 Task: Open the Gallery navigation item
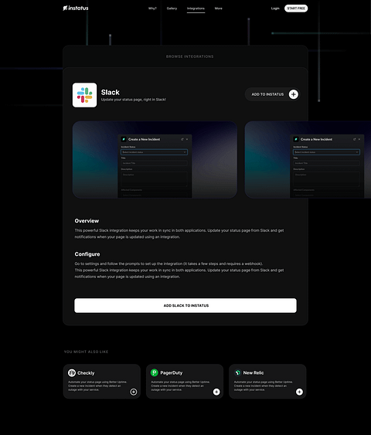pos(172,8)
